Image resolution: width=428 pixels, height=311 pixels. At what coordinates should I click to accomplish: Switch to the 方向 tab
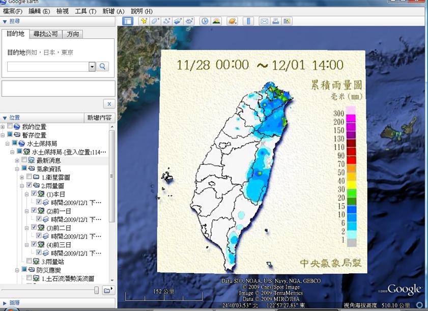coord(73,34)
